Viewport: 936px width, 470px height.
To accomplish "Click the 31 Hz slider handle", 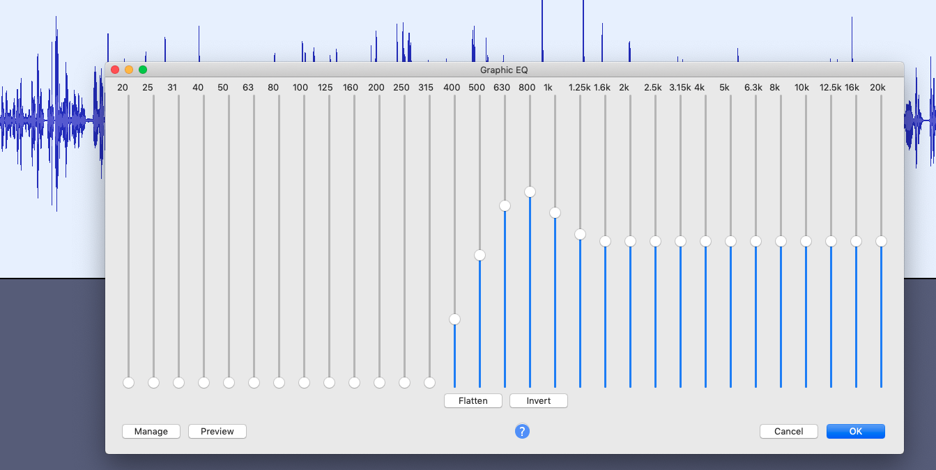I will point(178,382).
